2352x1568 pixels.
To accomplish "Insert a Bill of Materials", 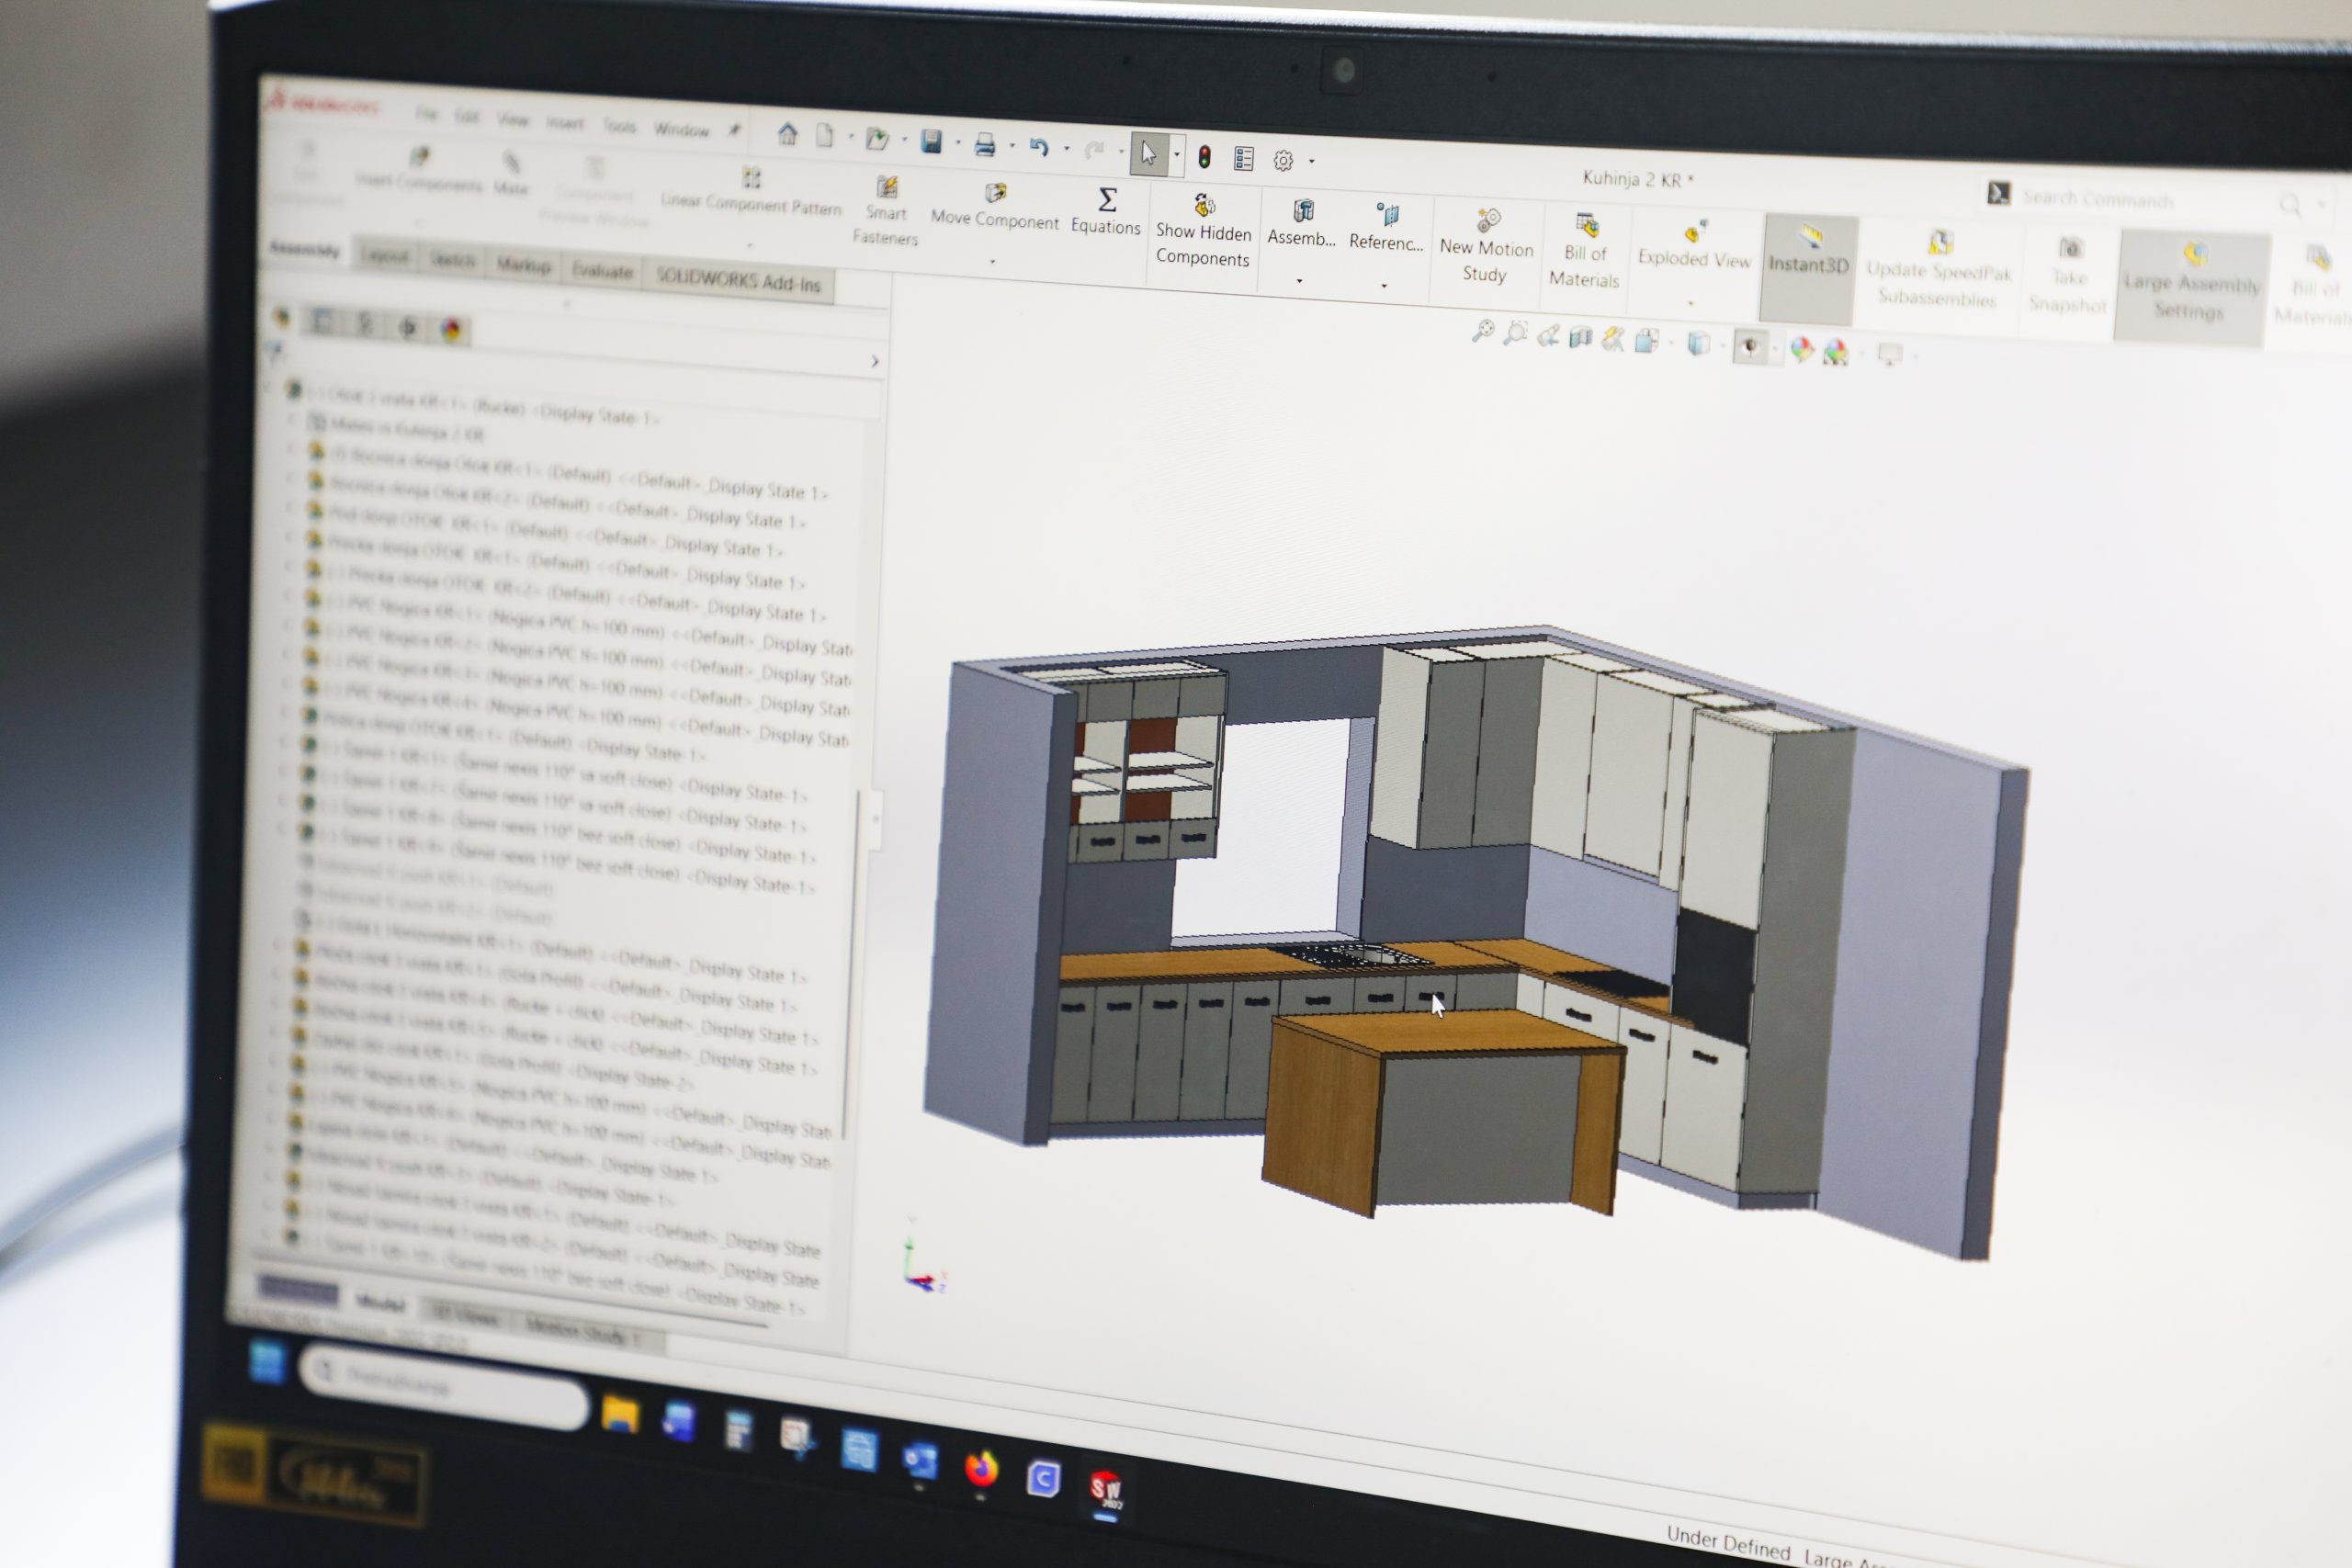I will click(1585, 251).
